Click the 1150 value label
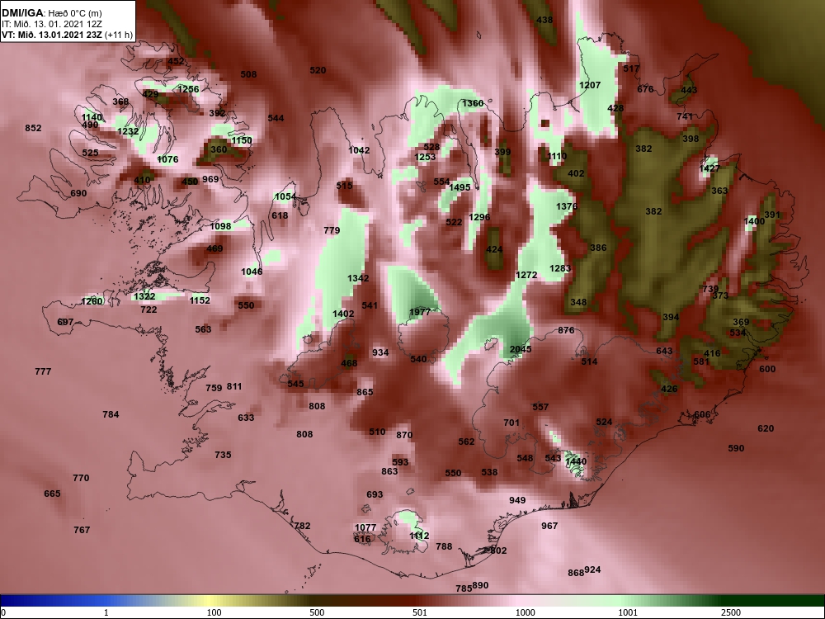The height and width of the screenshot is (619, 825). click(x=242, y=140)
